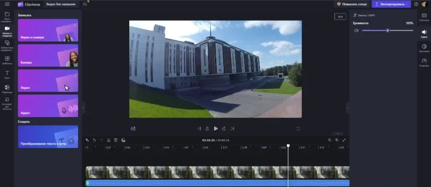
Task: Click the upgrade status button
Action: click(x=352, y=4)
